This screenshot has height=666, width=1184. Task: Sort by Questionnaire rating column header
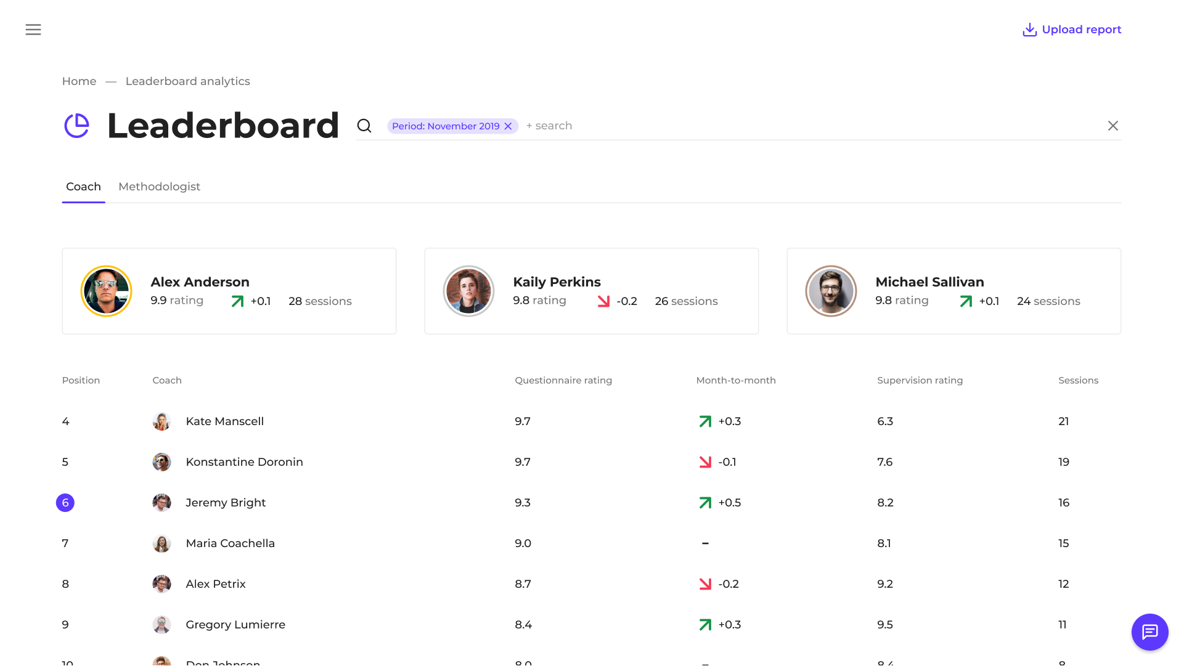click(563, 380)
